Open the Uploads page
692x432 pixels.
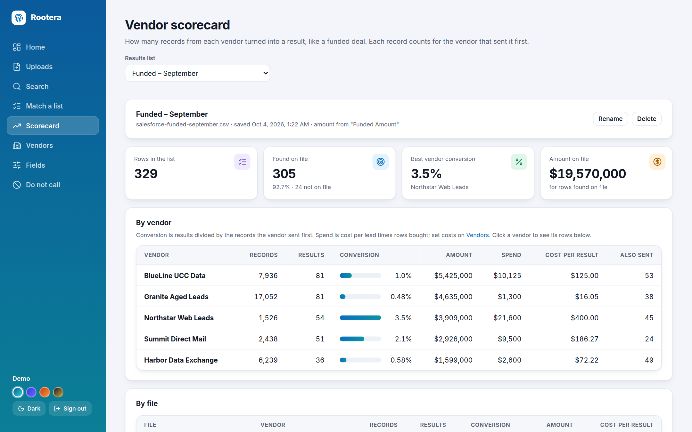(53, 67)
